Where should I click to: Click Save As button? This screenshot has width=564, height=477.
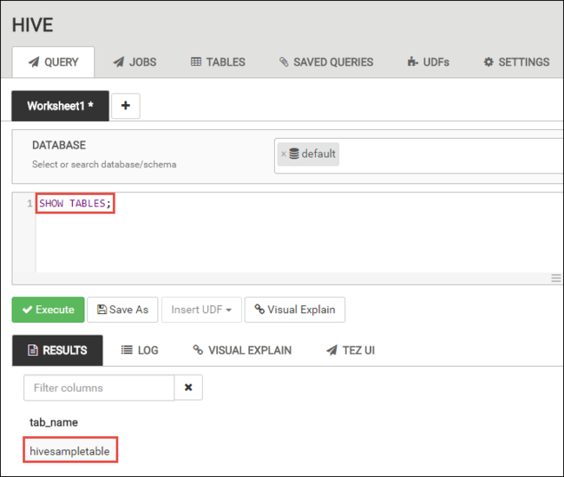point(122,310)
